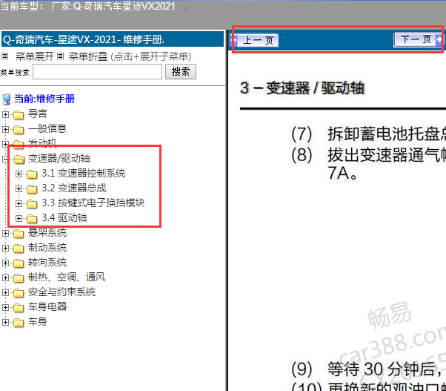
Task: Click the 车身 folder icon
Action: [19, 322]
